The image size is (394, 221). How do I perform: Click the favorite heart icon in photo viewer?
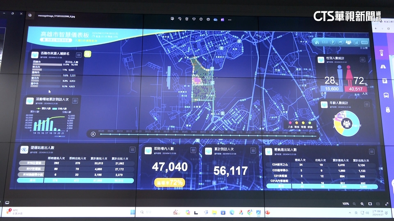pyautogui.click(x=194, y=19)
